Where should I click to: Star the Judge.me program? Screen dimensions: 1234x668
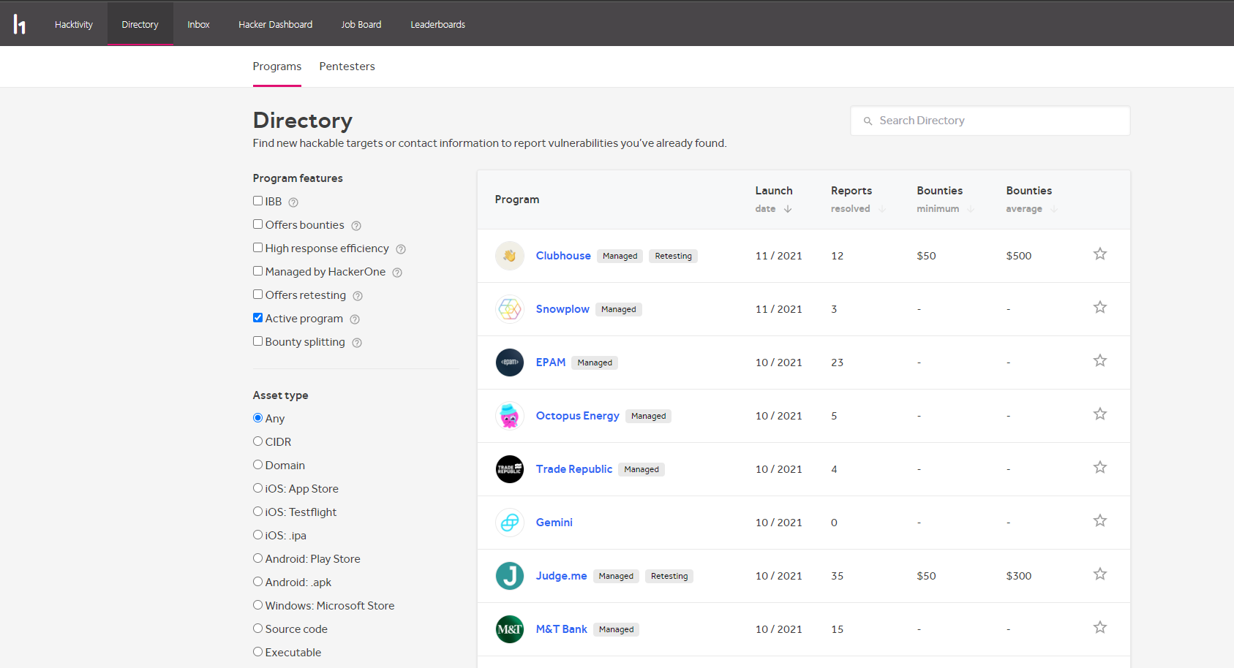pos(1099,574)
